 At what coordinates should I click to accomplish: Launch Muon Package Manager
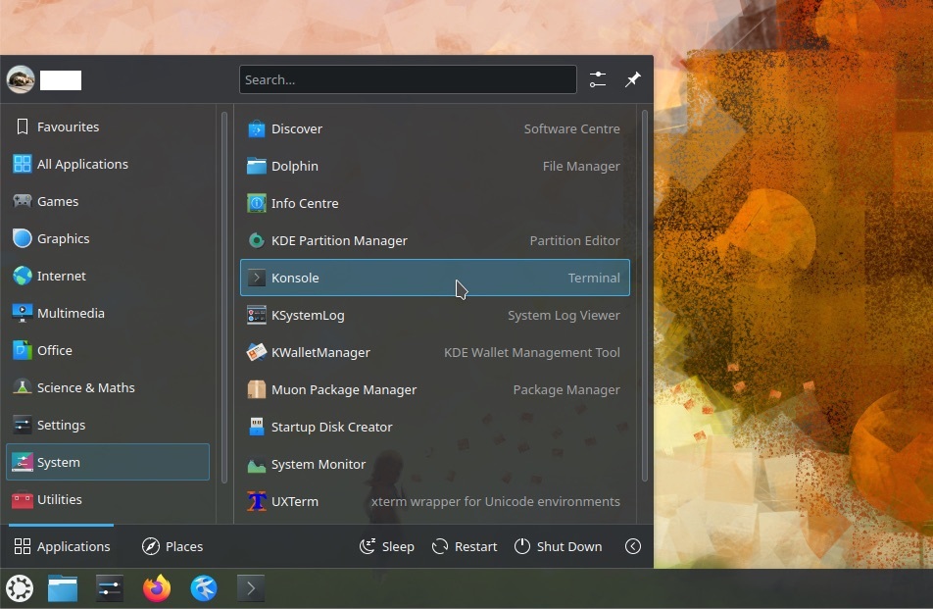[x=434, y=389]
